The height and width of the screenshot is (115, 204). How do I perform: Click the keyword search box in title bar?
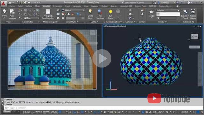click(138, 2)
